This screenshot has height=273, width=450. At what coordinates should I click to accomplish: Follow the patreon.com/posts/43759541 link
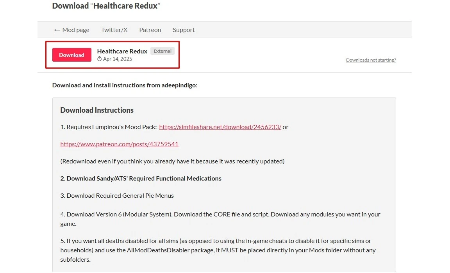(x=119, y=144)
